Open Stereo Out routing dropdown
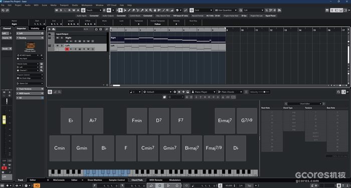Image resolution: width=351 pixels, height=188 pixels. point(30,84)
